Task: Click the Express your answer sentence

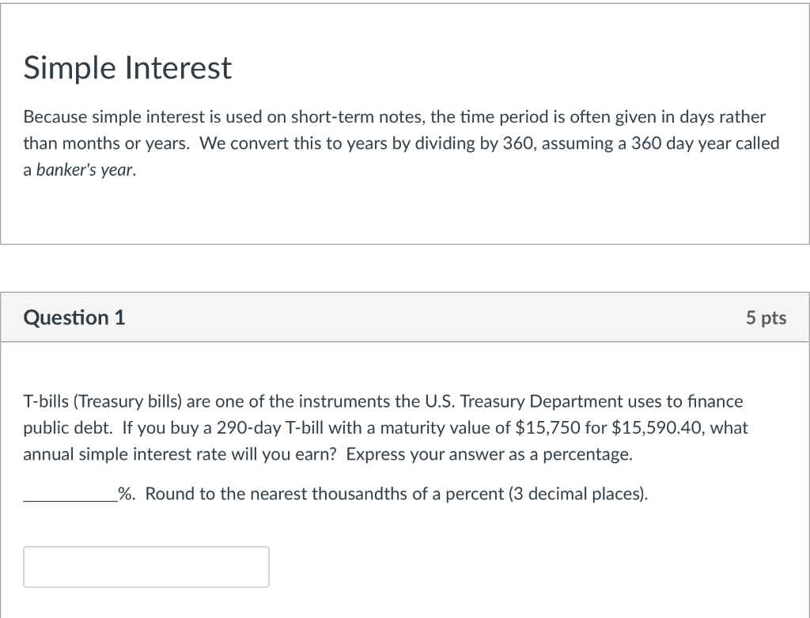Action: 489,454
